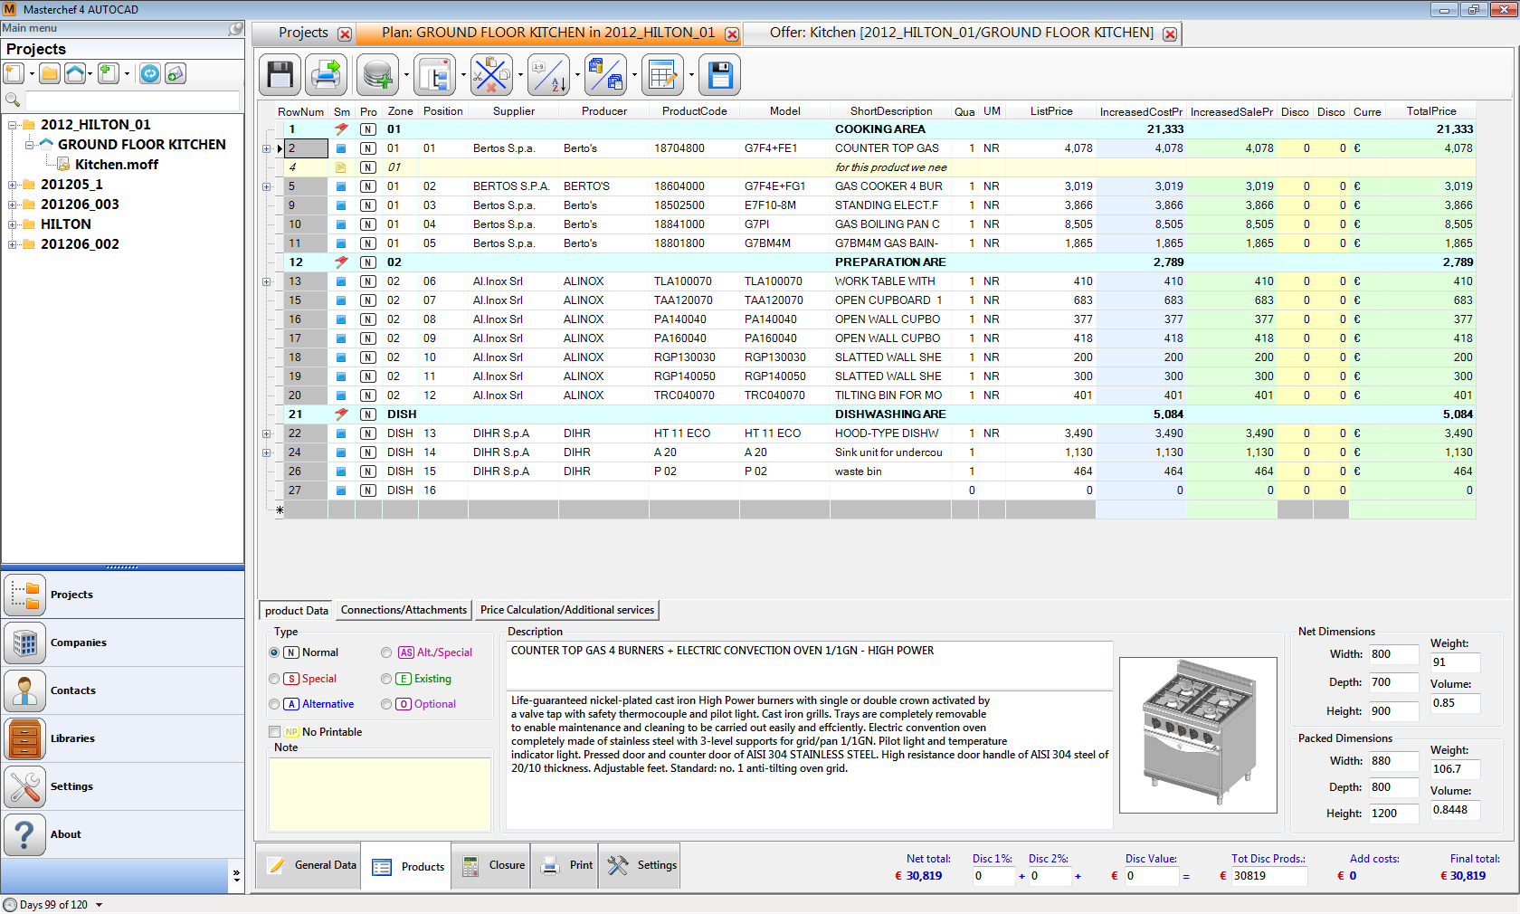
Task: Switch to Closure bottom tab
Action: point(491,866)
